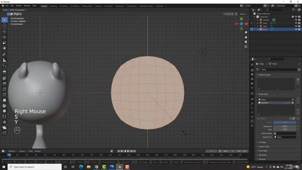Viewport: 302px width, 170px height.
Task: Toggle the Eyeblink shape key checkbox
Action: (293, 103)
